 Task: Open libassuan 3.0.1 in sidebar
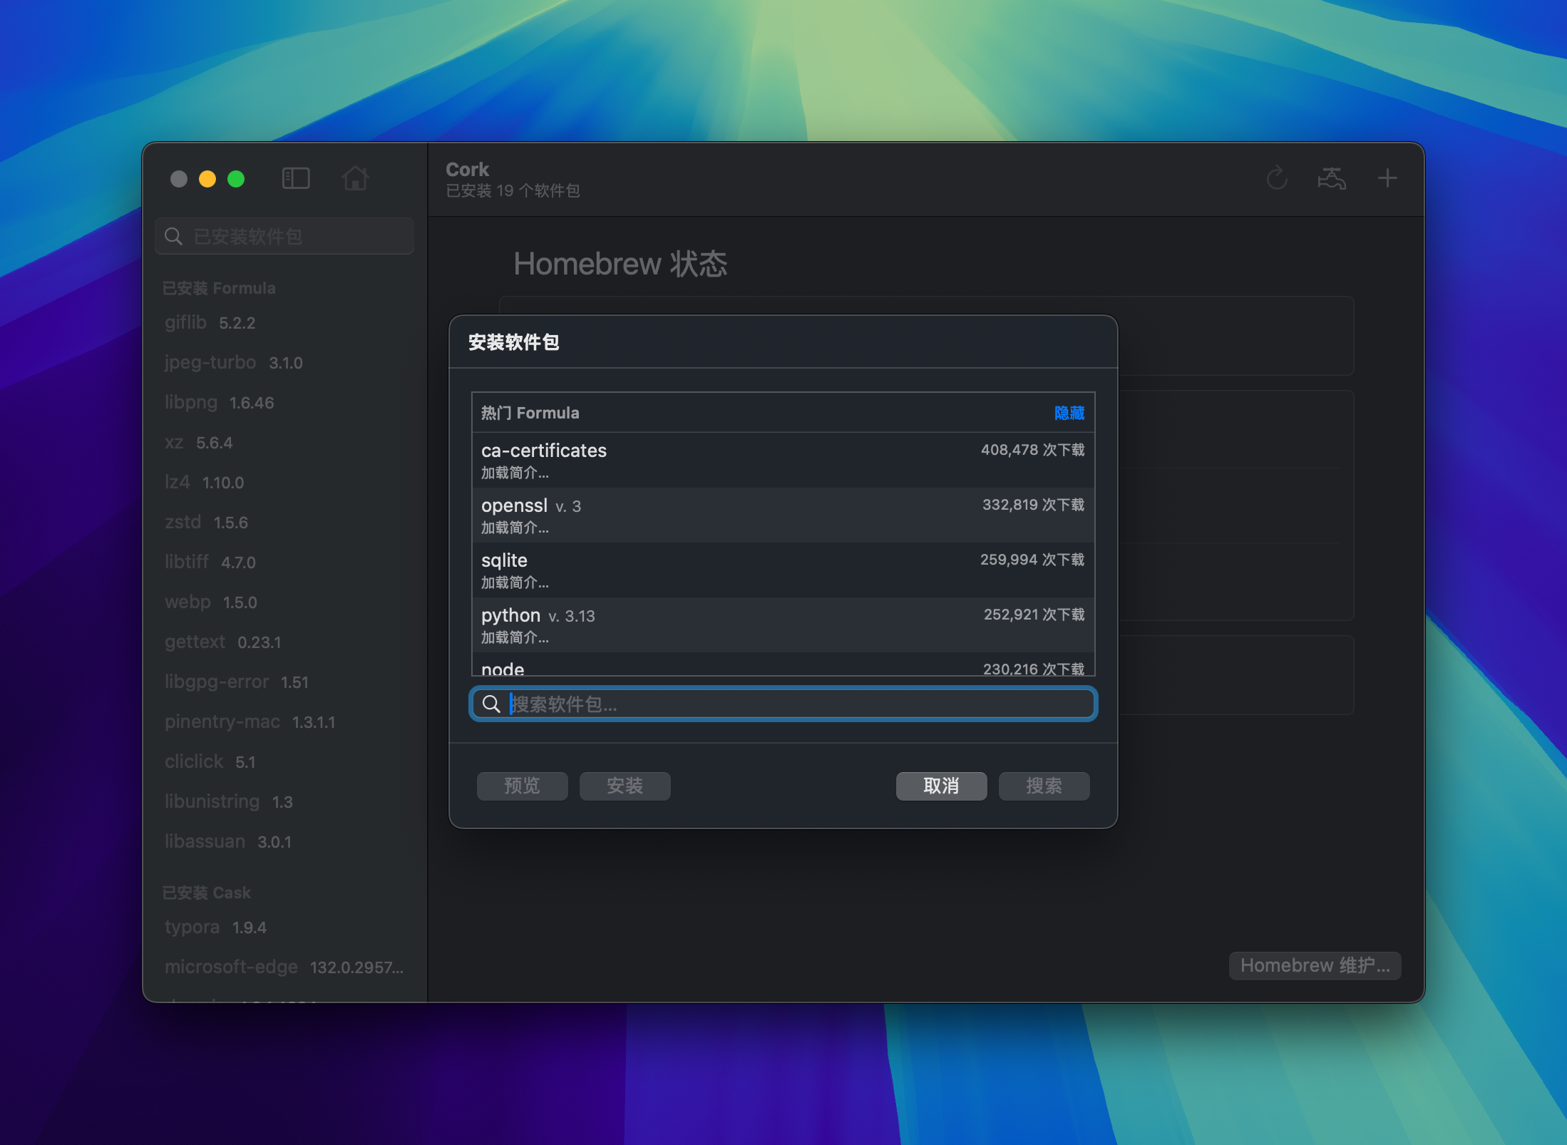(x=284, y=842)
